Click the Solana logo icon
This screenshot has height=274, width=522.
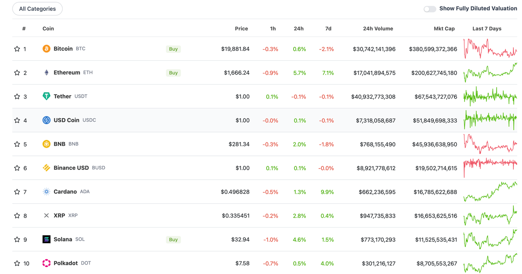pos(46,239)
